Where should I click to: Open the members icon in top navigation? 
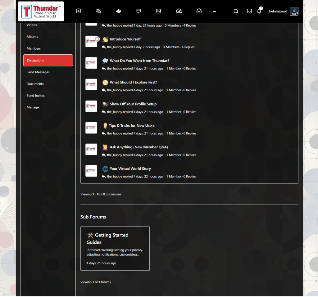tap(98, 11)
